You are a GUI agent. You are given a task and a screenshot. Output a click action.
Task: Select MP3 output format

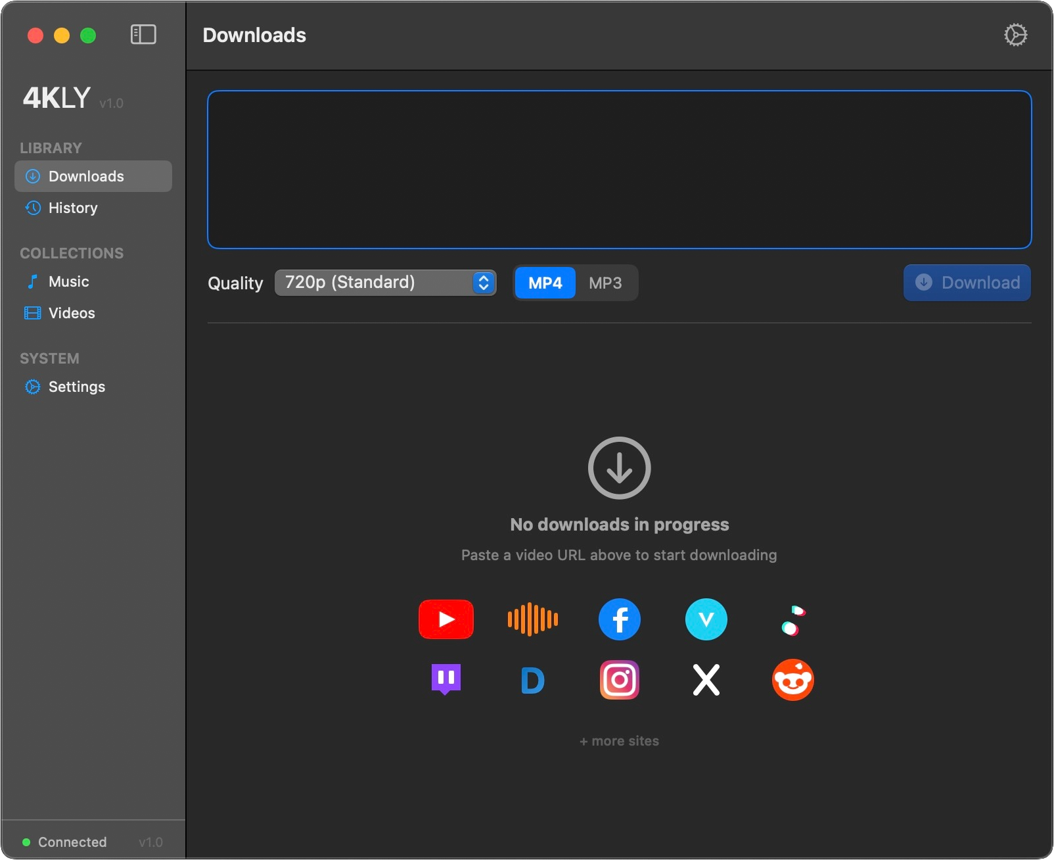coord(605,283)
